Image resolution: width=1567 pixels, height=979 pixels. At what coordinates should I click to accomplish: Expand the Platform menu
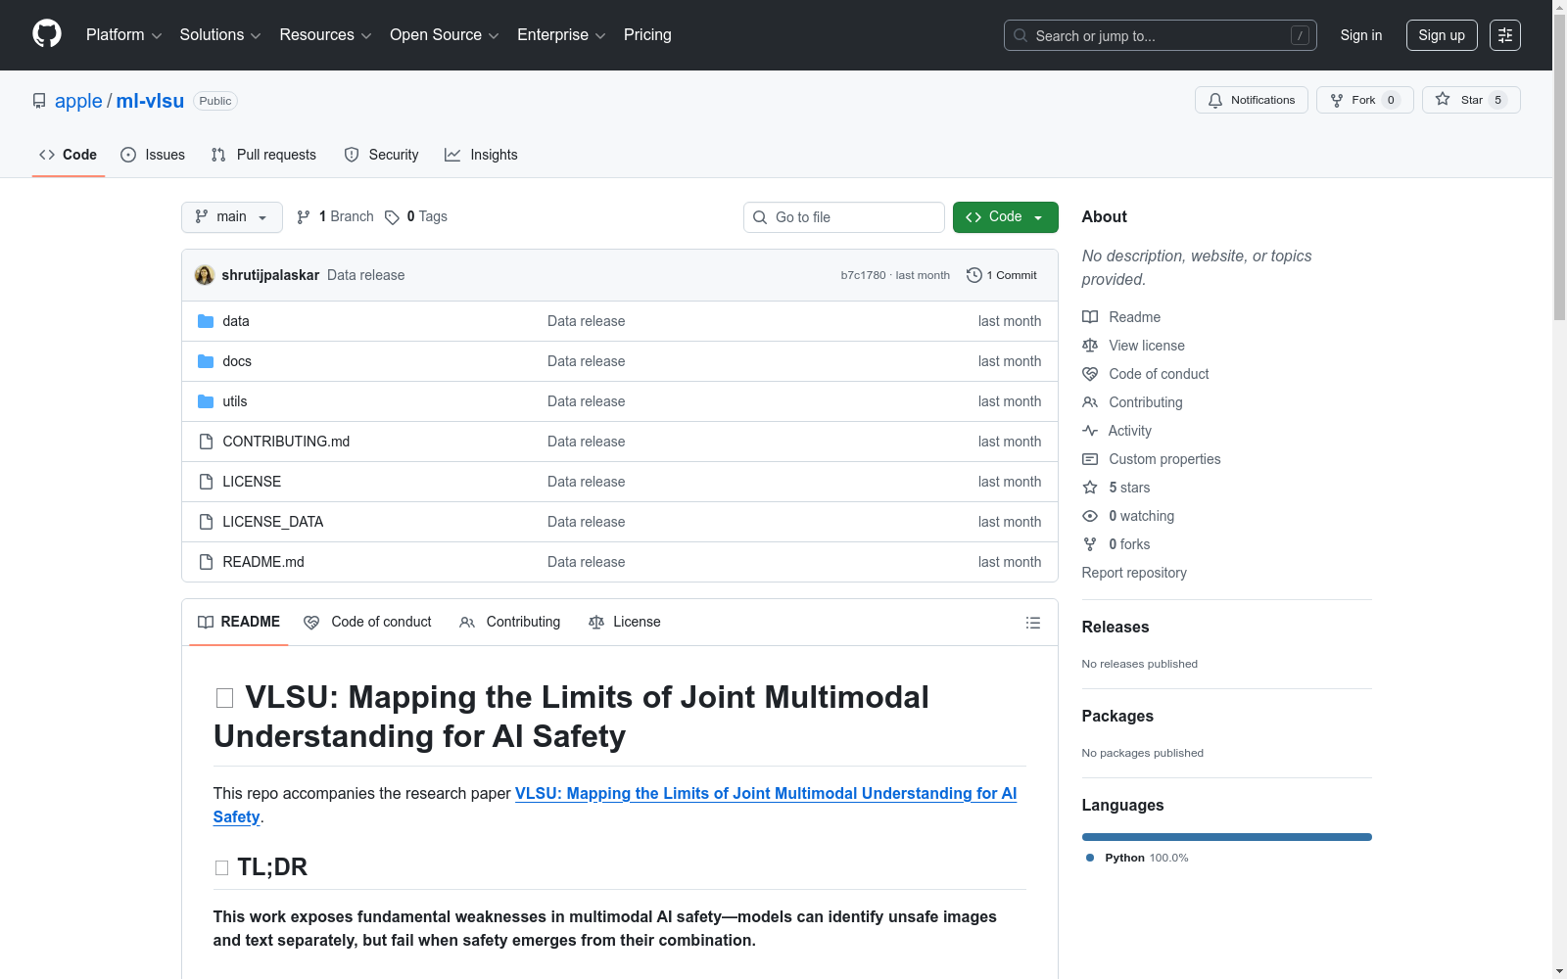point(123,35)
